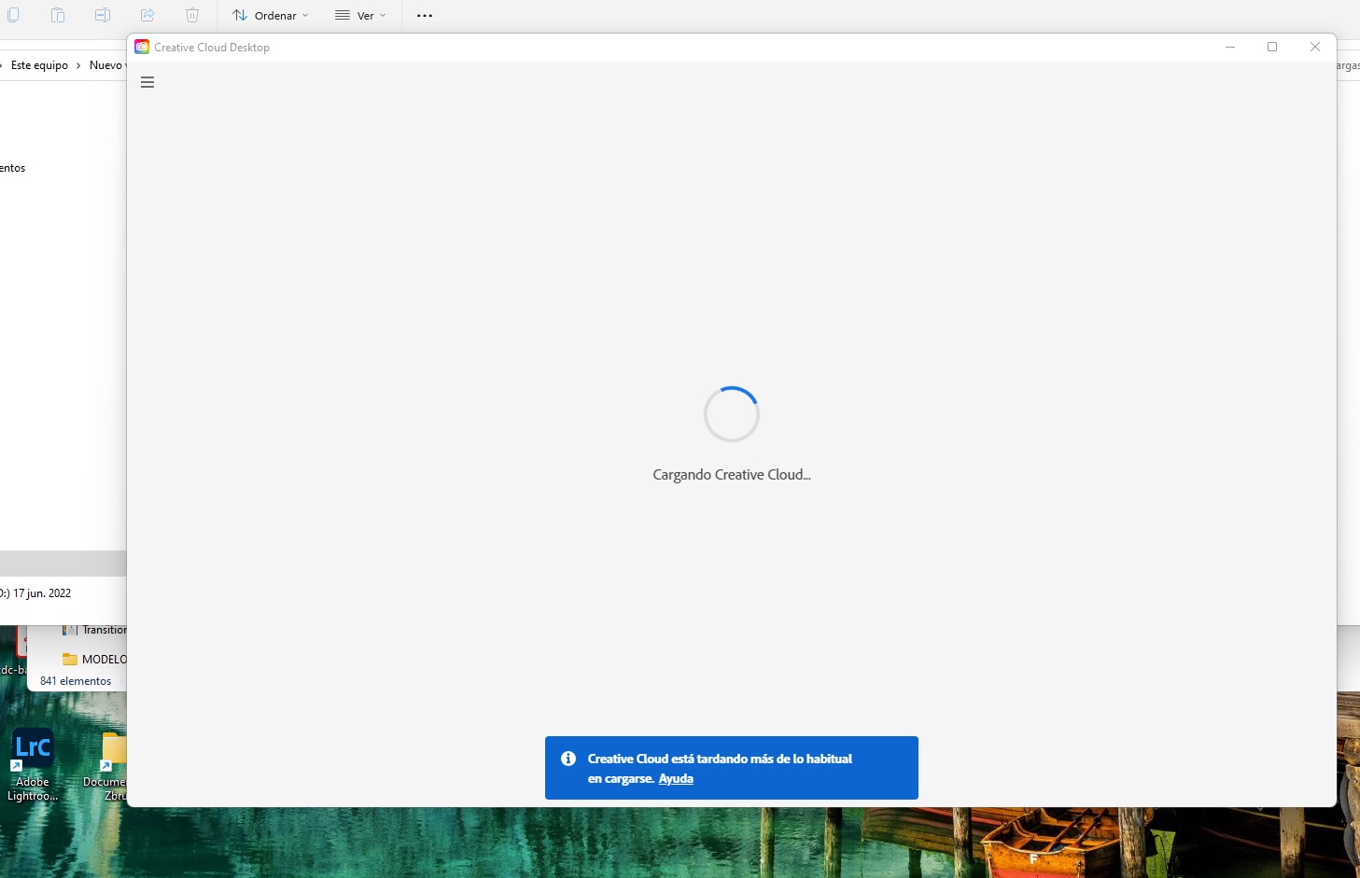Screen dimensions: 1360x878
Task: Click the Delete trash icon
Action: tap(191, 15)
